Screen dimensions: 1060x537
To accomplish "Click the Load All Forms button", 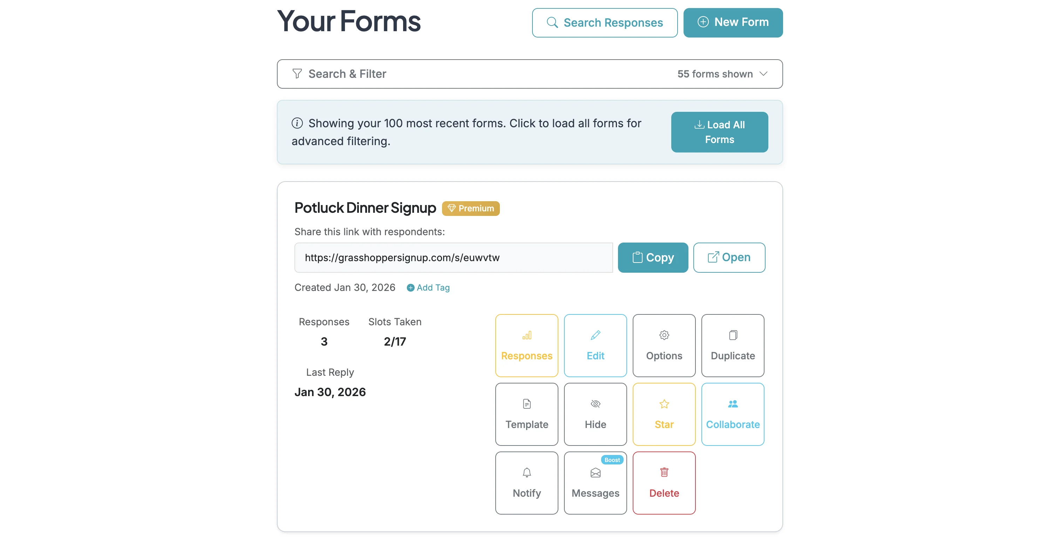I will pos(719,132).
